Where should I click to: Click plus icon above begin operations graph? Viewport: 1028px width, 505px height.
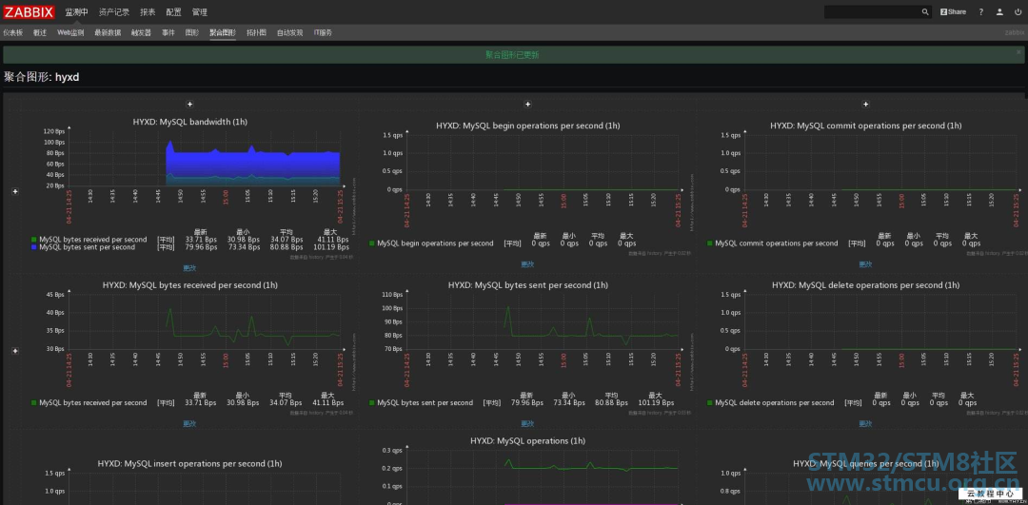[527, 105]
